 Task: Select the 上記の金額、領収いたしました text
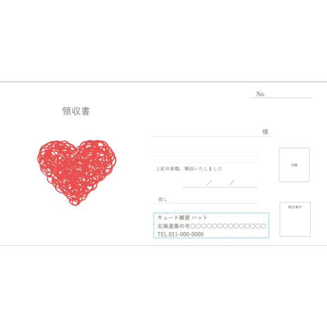tap(189, 168)
